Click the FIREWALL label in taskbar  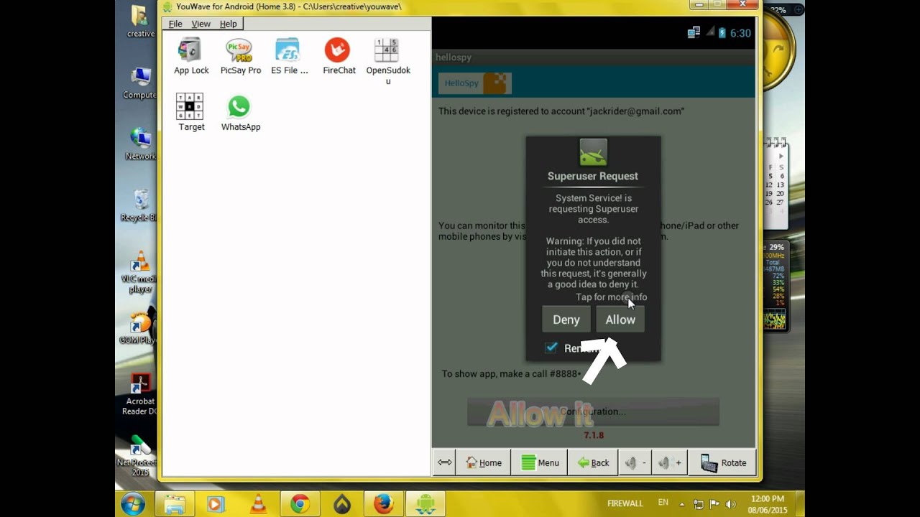pos(625,503)
